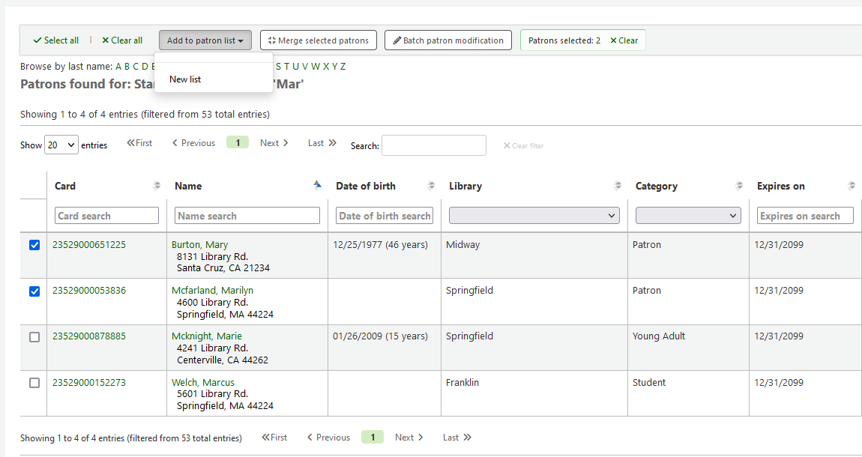862x457 pixels.
Task: Click inside the Name search field
Action: pyautogui.click(x=247, y=215)
